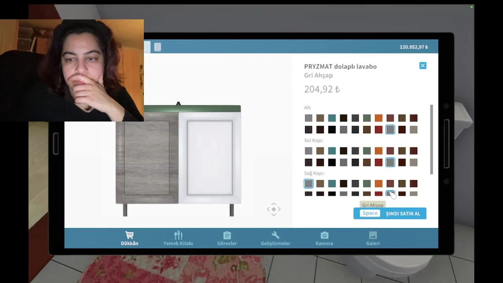Pick the orange swatch under Sol Kapı
Screen dimensions: 503x283
click(378, 151)
